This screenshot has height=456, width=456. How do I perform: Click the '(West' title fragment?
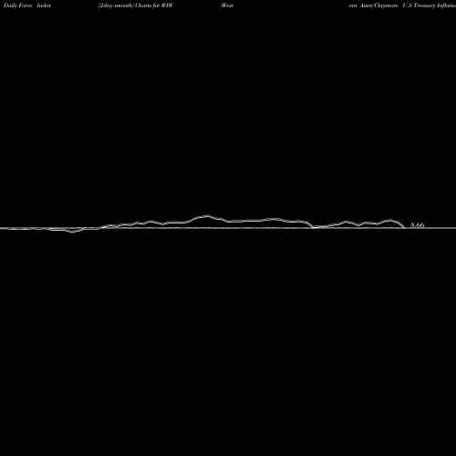[x=226, y=5]
